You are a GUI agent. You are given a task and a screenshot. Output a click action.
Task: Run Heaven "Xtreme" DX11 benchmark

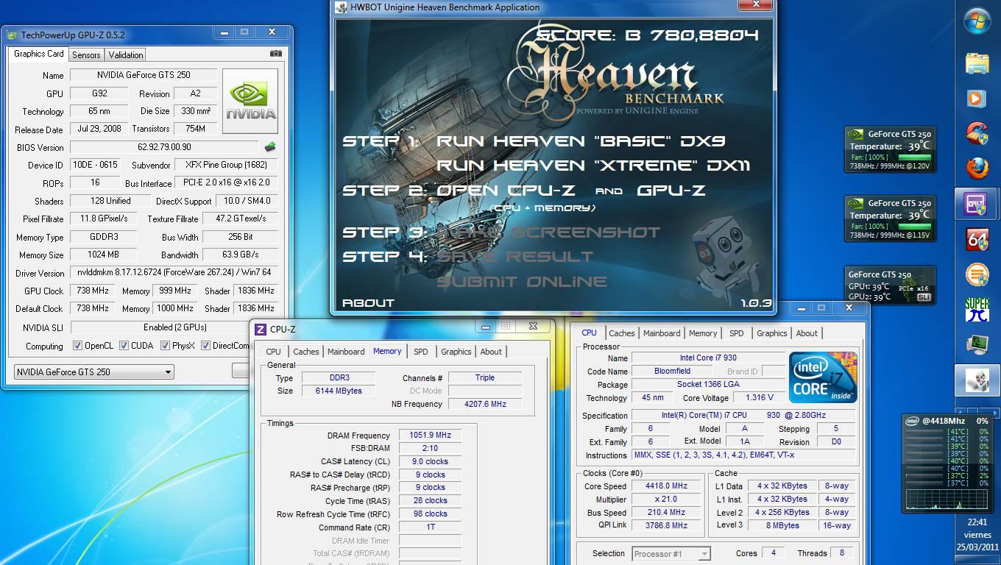point(593,166)
